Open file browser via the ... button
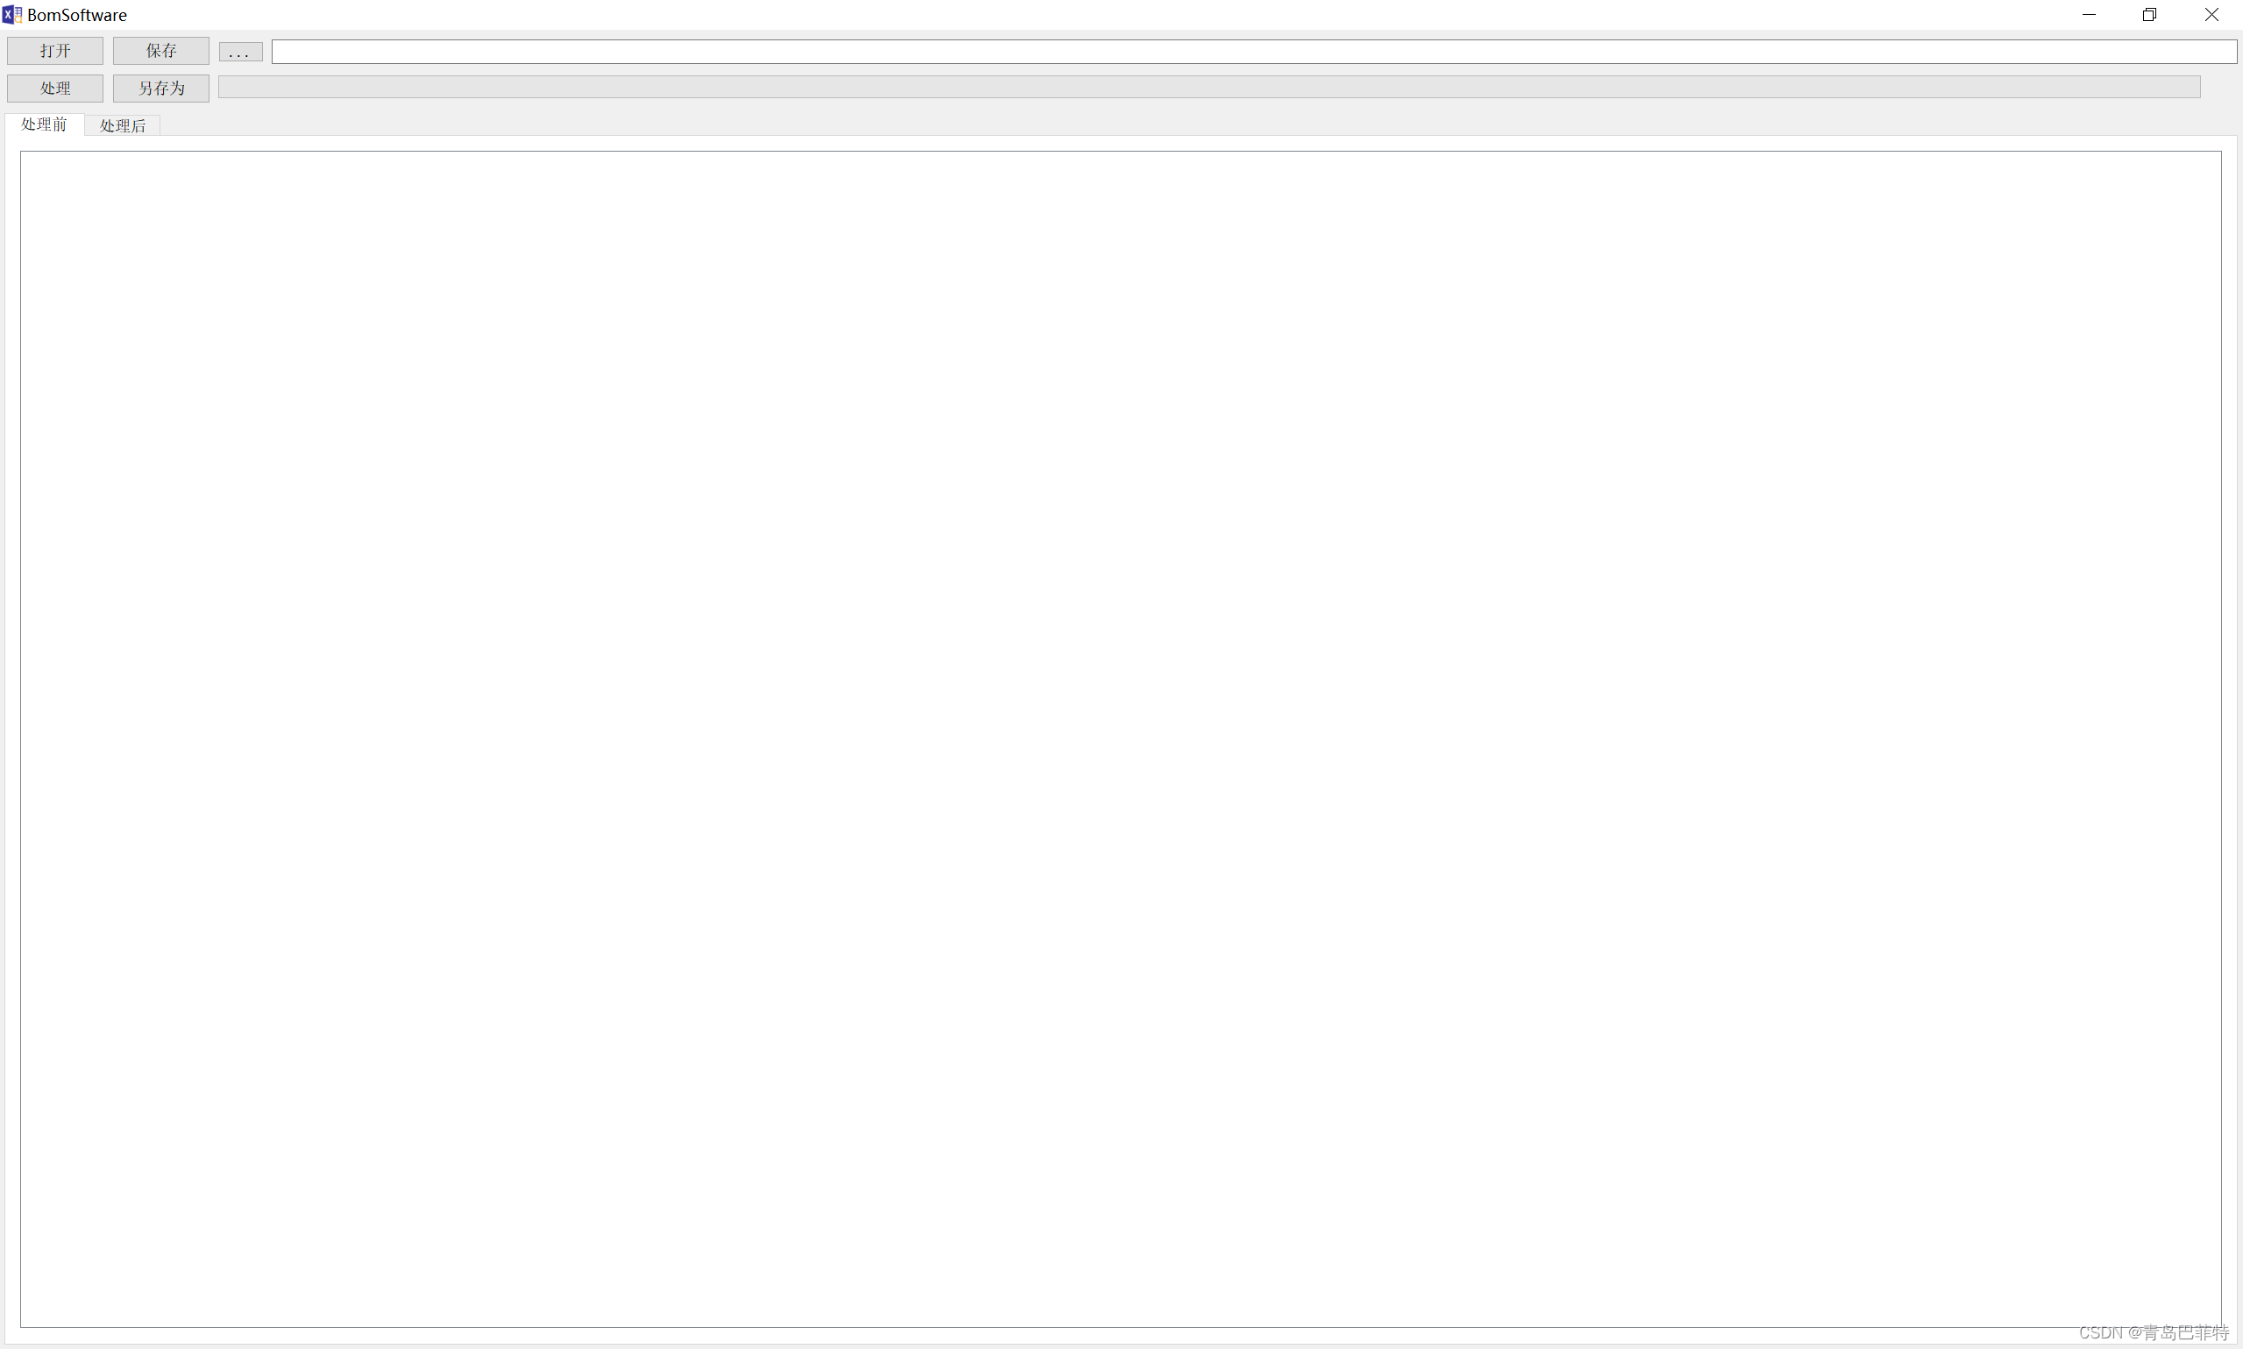 pyautogui.click(x=241, y=53)
